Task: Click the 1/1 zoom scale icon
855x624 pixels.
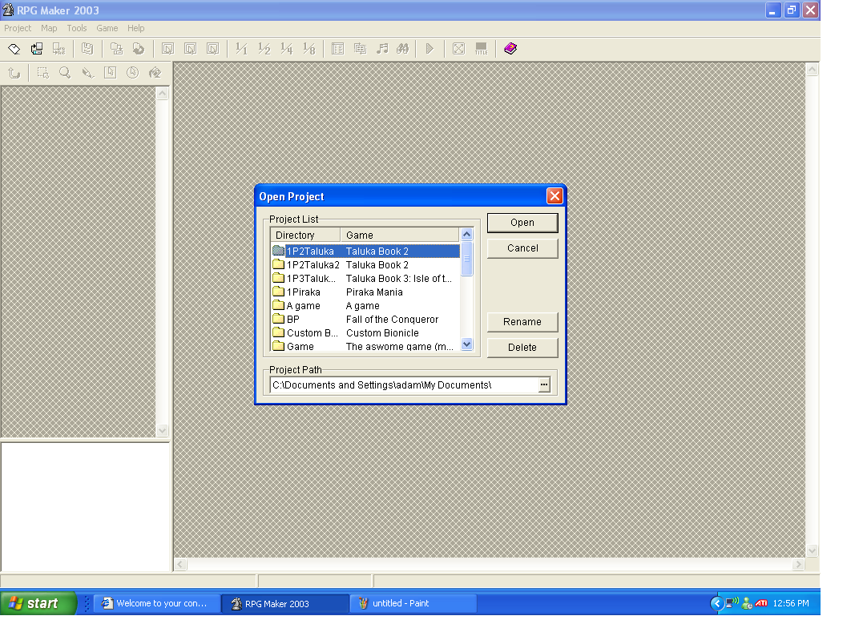Action: click(241, 49)
